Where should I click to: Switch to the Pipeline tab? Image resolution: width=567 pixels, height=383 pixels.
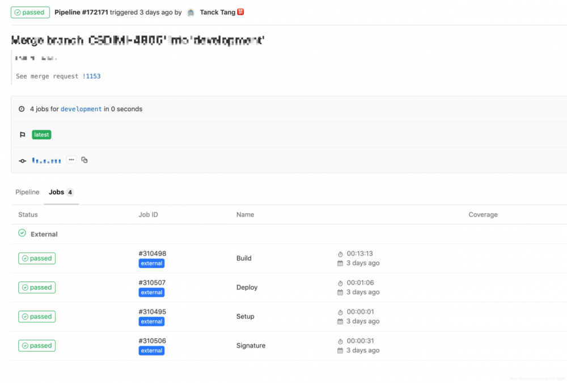pos(27,192)
